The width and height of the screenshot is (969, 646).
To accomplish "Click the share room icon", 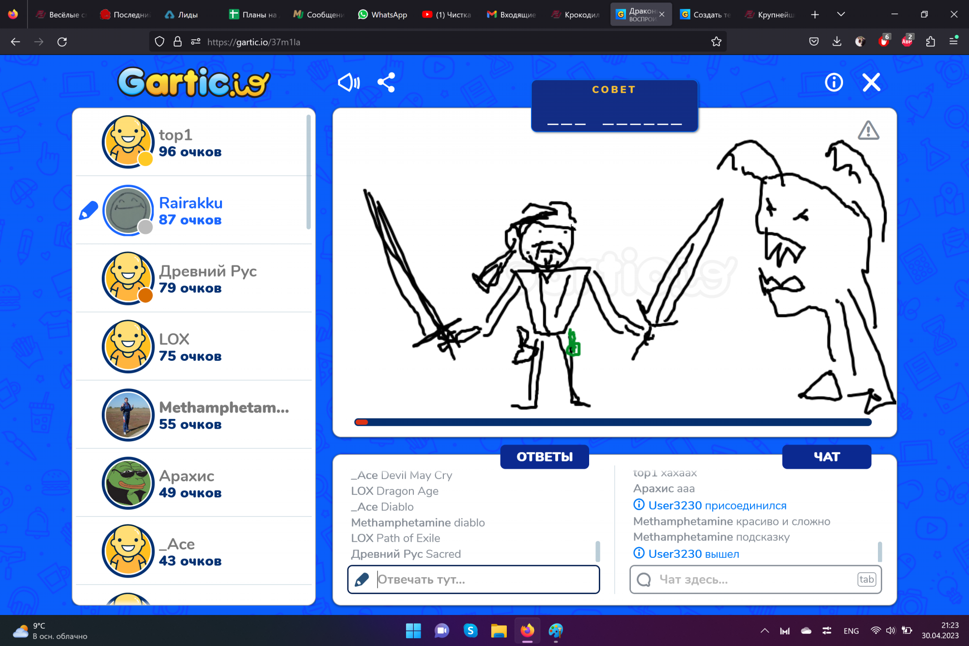I will click(386, 83).
